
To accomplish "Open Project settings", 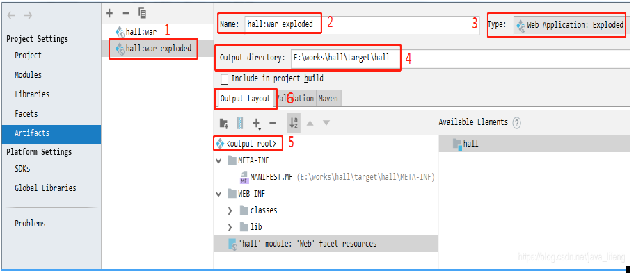I will coord(28,56).
